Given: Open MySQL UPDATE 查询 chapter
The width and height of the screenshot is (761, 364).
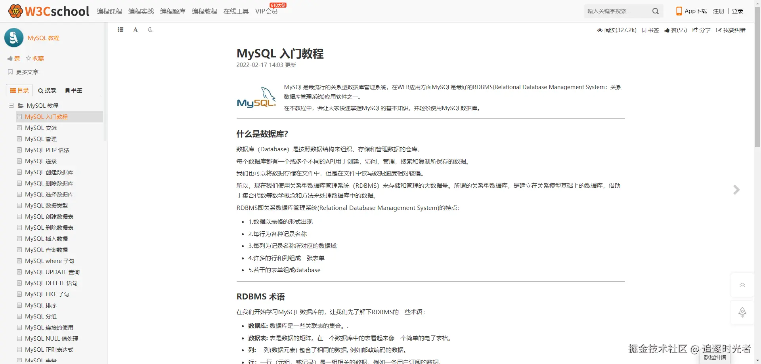Looking at the screenshot, I should (x=52, y=272).
